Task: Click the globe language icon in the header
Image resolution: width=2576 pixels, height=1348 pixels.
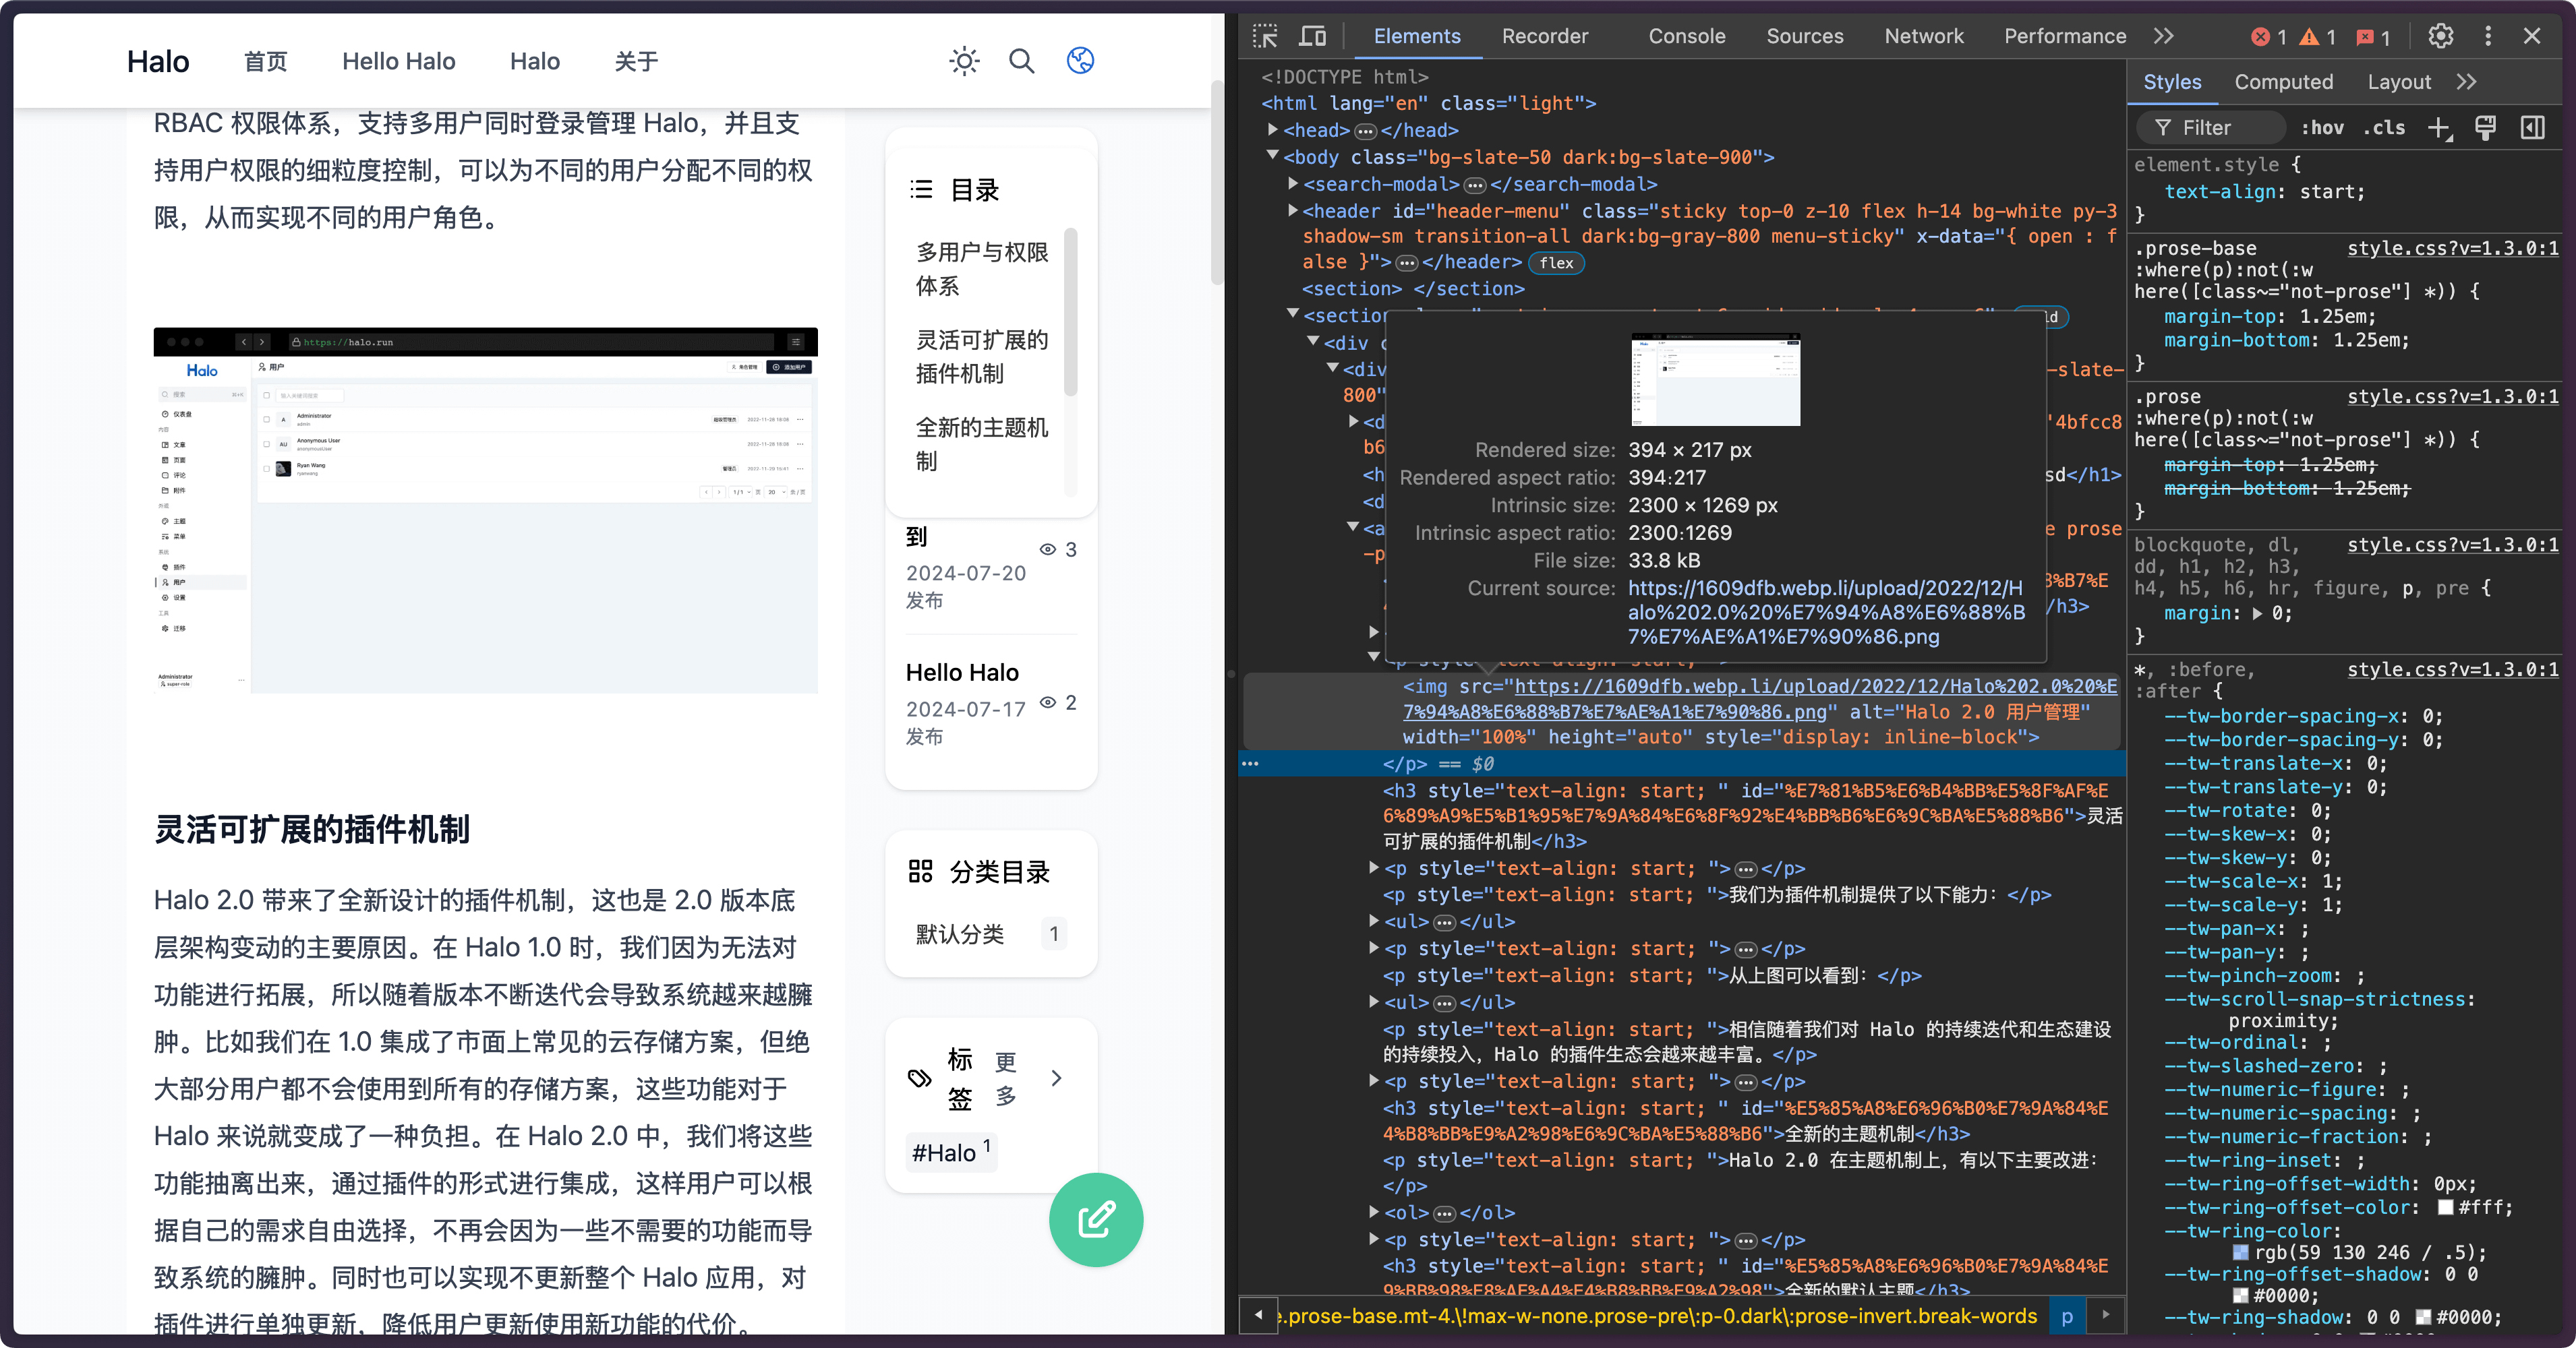Action: pos(1080,61)
